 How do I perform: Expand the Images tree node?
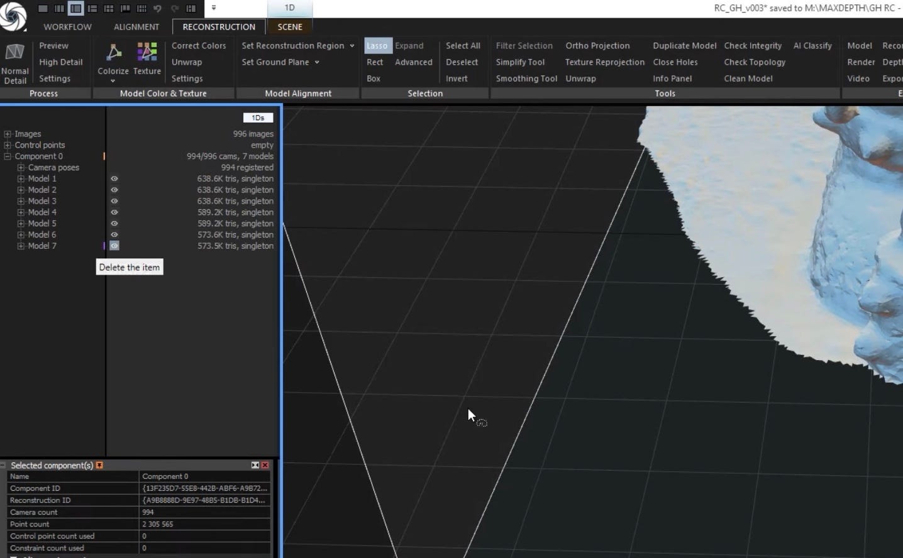8,134
